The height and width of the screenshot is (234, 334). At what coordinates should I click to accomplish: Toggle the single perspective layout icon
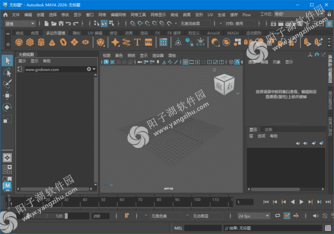click(7, 158)
